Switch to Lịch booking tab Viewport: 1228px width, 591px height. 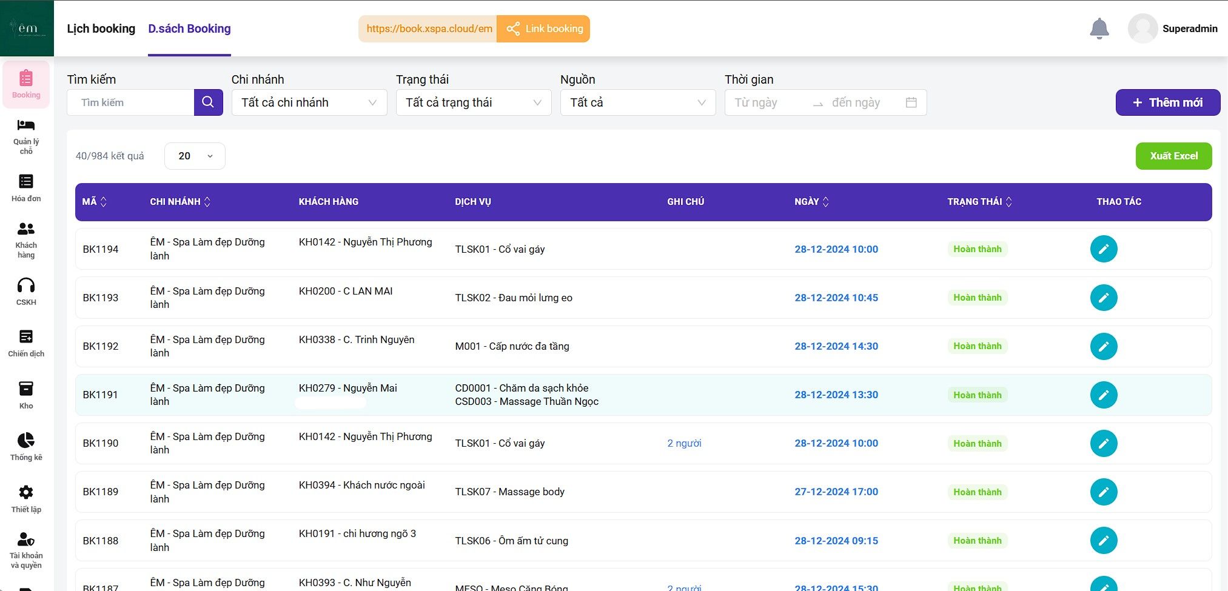[x=101, y=28]
